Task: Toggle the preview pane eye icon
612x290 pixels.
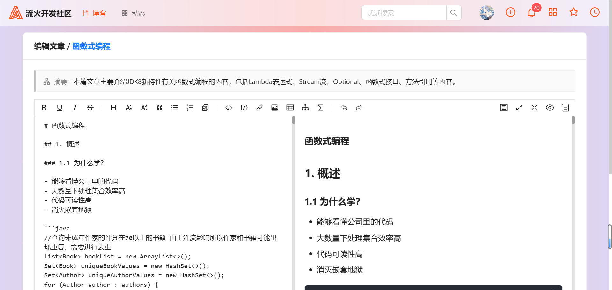Action: point(550,108)
